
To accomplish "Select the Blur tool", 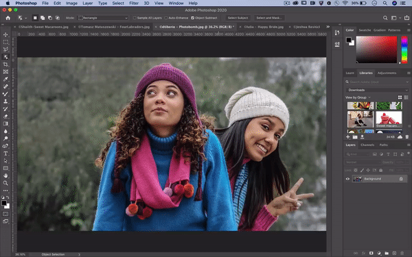I will point(5,131).
